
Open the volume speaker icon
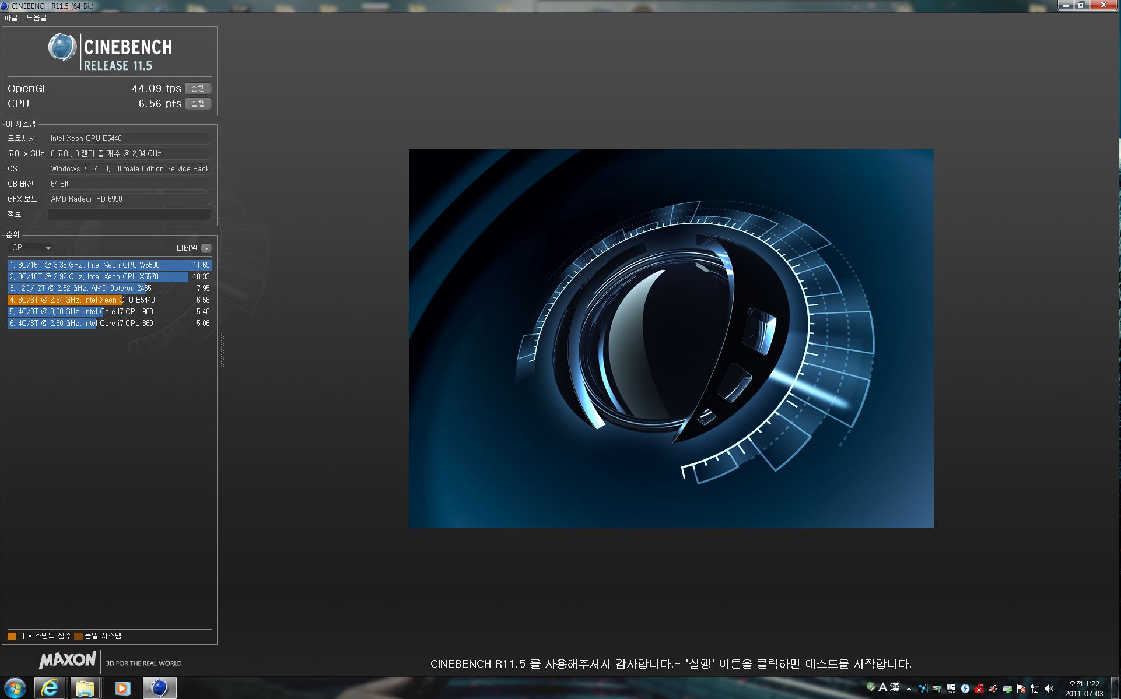pyautogui.click(x=1049, y=689)
